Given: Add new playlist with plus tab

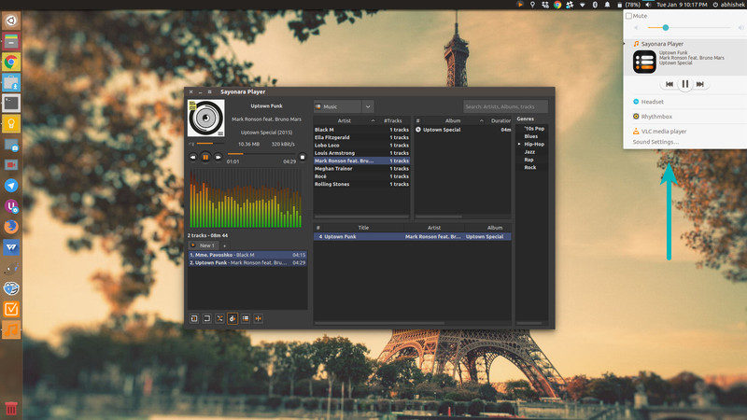Looking at the screenshot, I should pyautogui.click(x=224, y=245).
